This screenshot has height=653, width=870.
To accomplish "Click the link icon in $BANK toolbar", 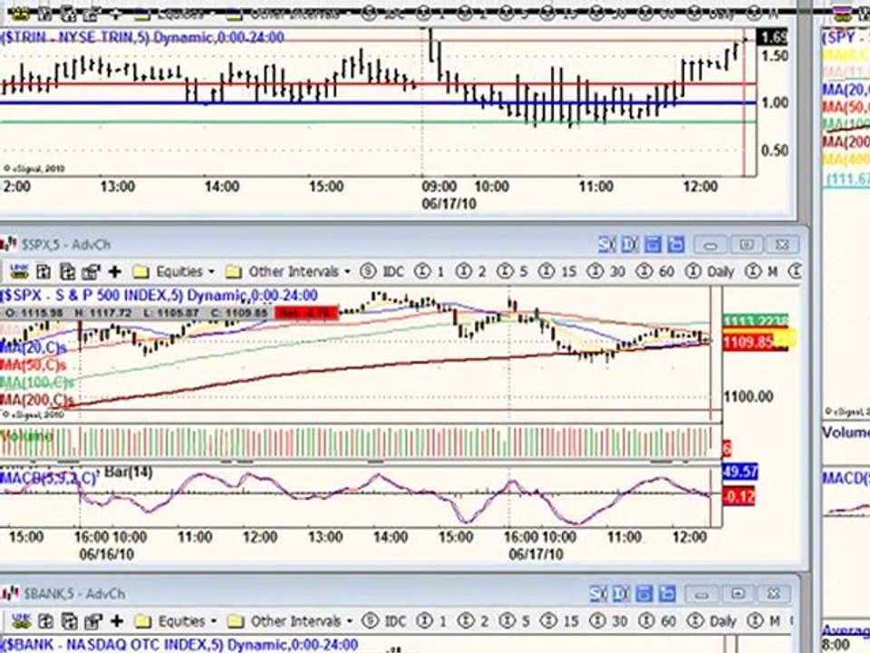I will pos(21,620).
